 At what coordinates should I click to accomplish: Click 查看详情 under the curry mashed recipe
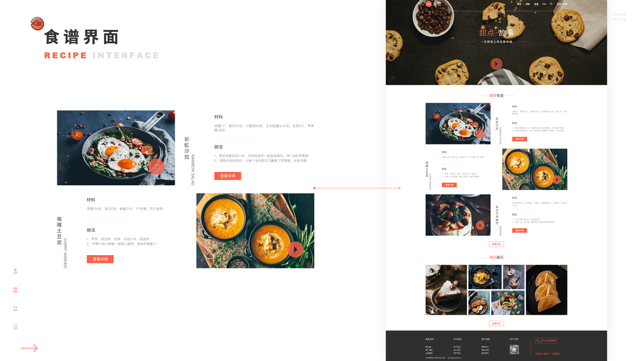100,259
